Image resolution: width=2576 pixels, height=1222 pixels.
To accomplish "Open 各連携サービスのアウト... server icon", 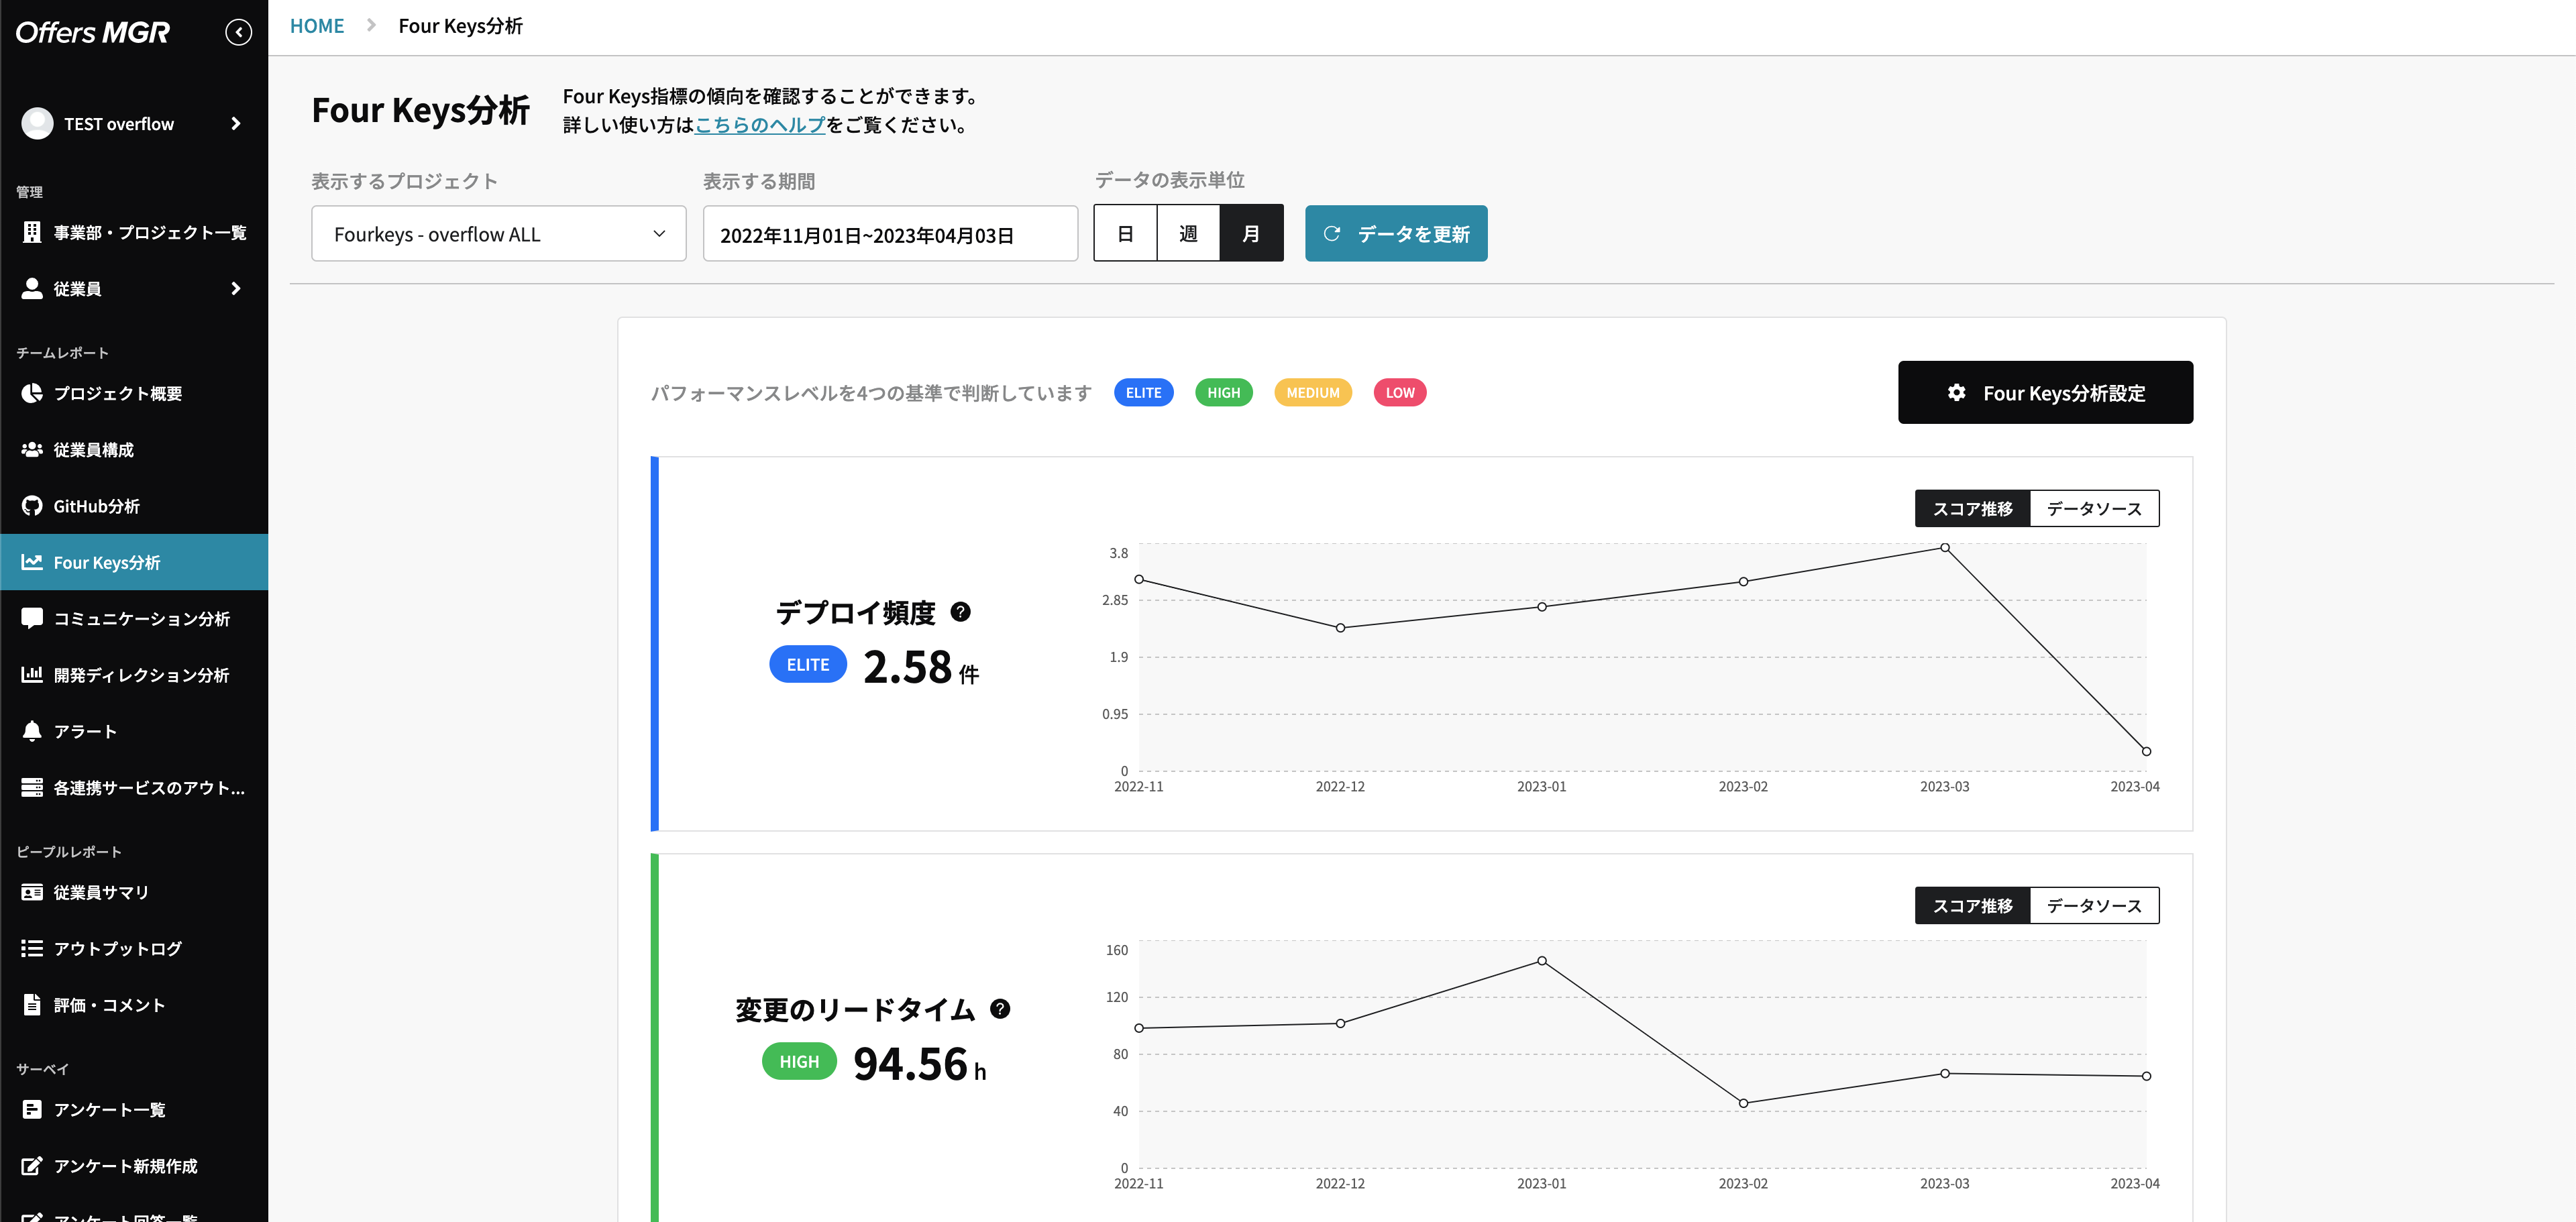I will click(x=32, y=787).
